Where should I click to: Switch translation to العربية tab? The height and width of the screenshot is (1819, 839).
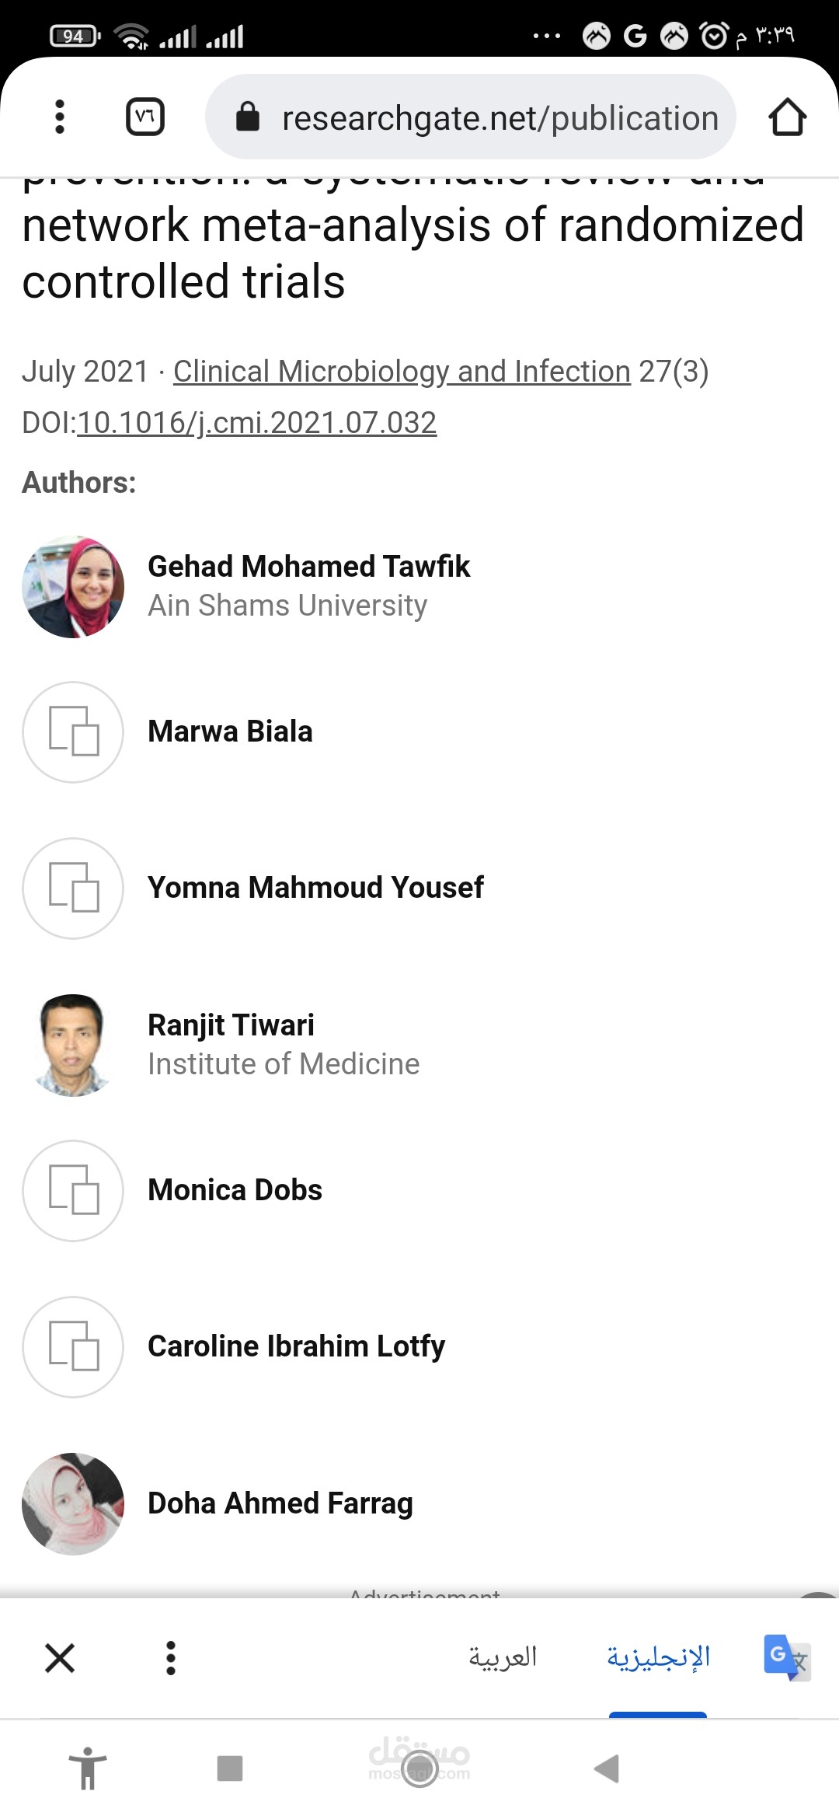point(503,1657)
